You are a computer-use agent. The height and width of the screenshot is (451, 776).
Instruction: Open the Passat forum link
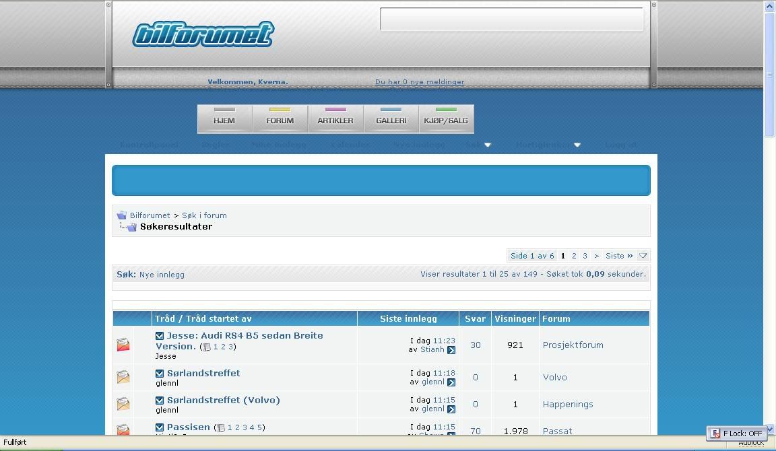557,431
